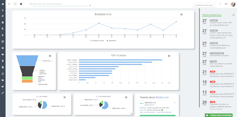The image size is (237, 117).
Task: Open the envelope messages icon
Action: (226, 4)
